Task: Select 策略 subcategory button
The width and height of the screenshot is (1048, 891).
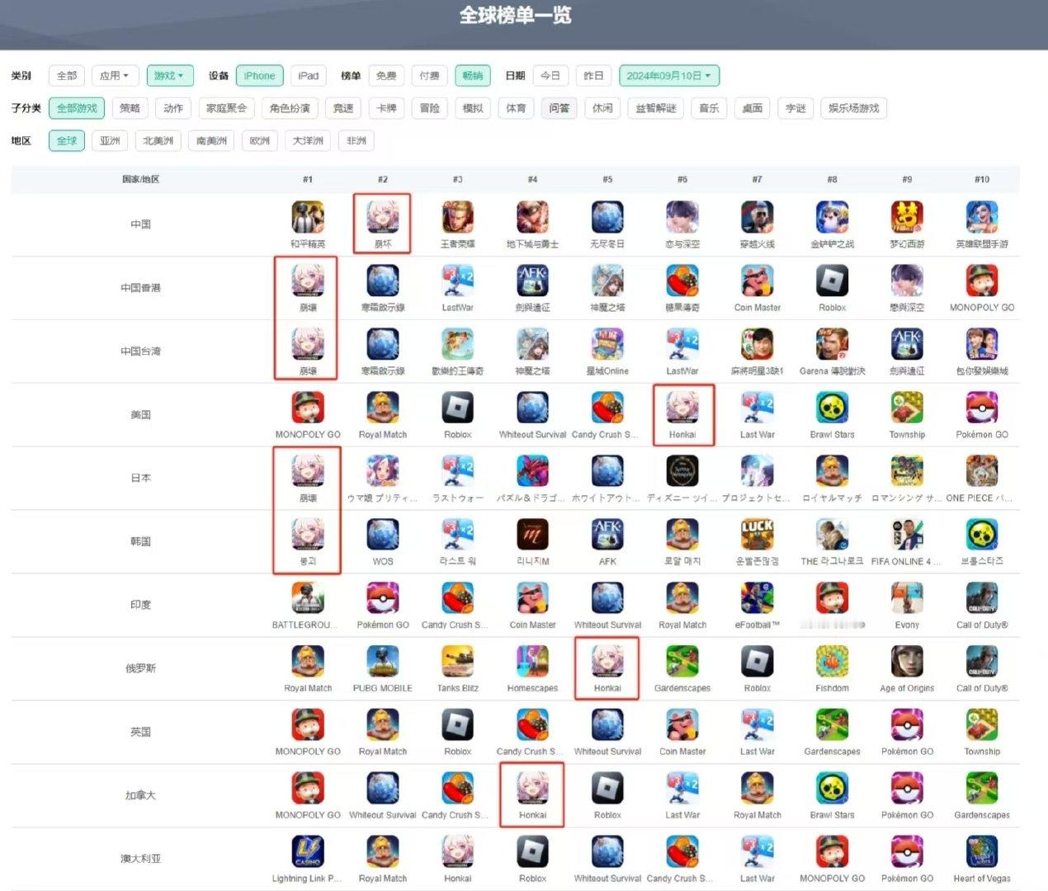Action: (x=130, y=108)
